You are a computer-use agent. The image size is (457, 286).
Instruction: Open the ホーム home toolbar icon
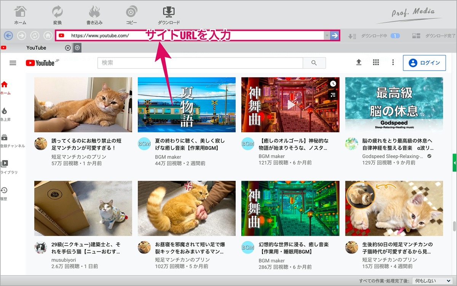[20, 15]
